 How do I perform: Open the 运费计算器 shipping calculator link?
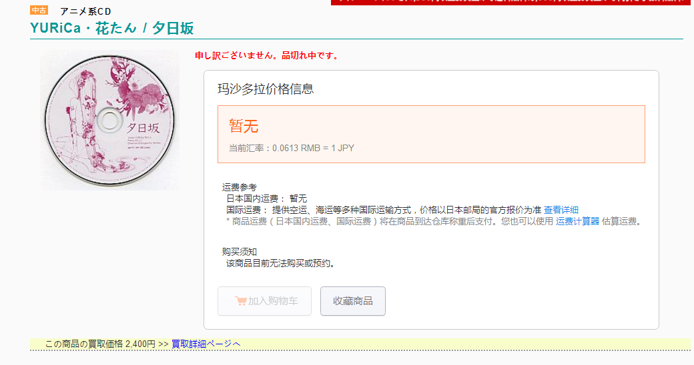click(577, 221)
